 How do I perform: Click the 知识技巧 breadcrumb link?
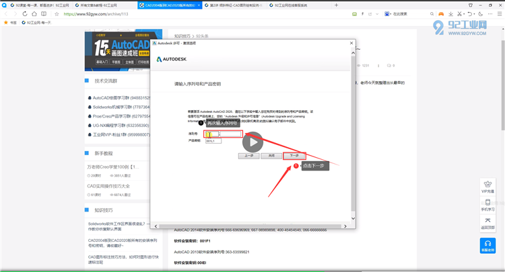[182, 36]
